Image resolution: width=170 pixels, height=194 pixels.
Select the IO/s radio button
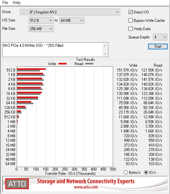pyautogui.click(x=146, y=172)
